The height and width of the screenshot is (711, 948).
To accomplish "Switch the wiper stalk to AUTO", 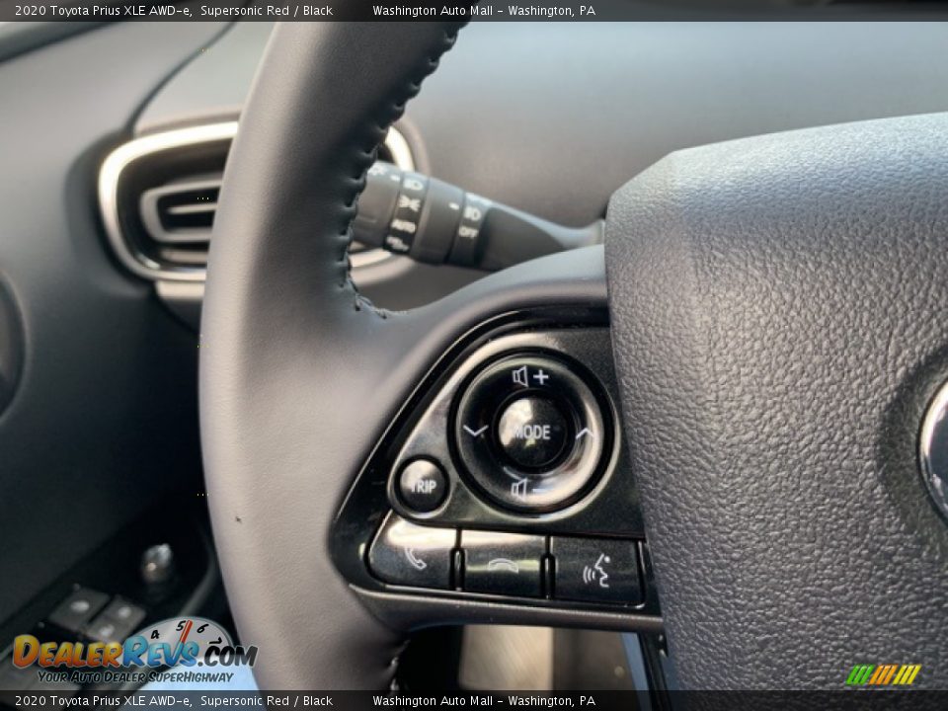I will click(x=405, y=227).
